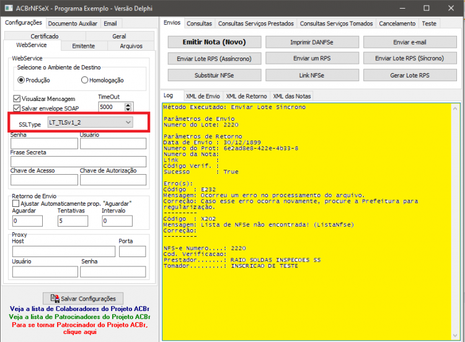The height and width of the screenshot is (342, 465).
Task: Click the log scrollbar down arrow
Action: coord(455,335)
